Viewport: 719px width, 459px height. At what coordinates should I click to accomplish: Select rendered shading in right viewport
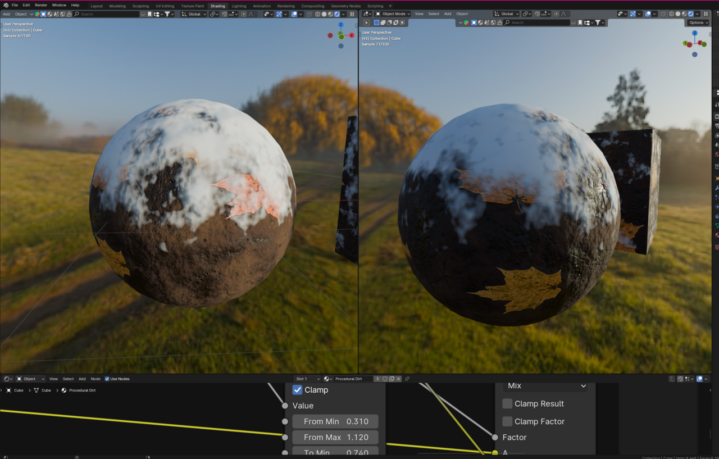coord(691,14)
